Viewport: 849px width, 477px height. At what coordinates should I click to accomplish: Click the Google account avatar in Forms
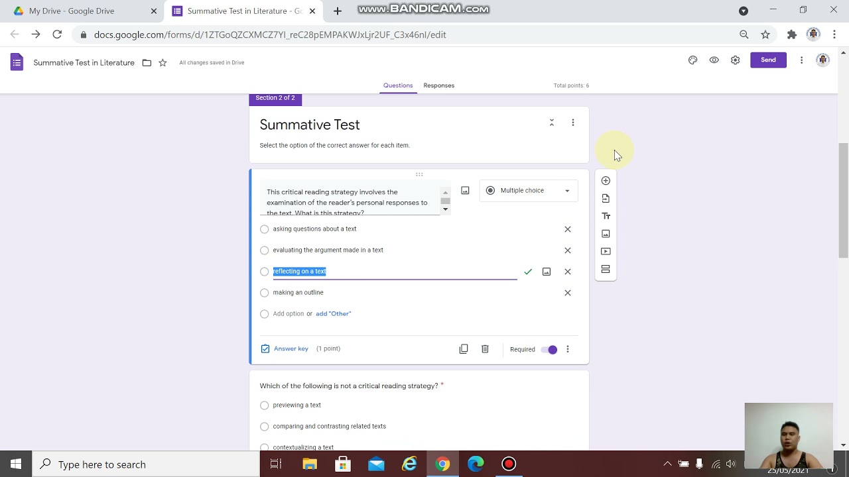822,60
